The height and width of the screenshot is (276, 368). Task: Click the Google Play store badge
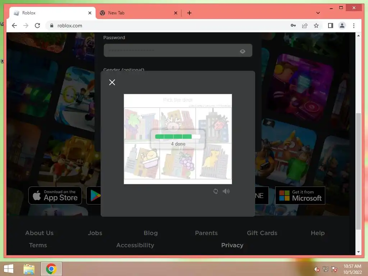point(94,195)
